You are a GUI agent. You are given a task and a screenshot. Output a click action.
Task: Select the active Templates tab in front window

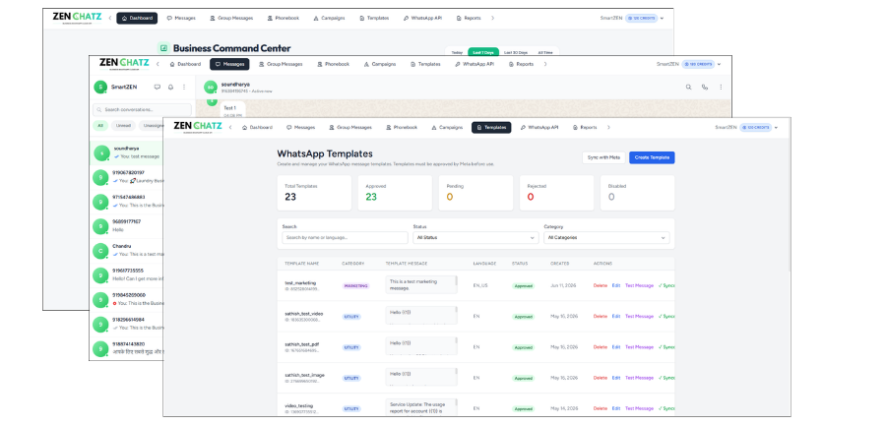point(491,128)
